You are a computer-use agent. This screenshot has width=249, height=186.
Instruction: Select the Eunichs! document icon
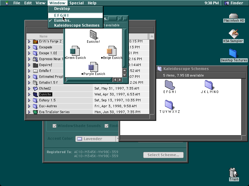coord(93,35)
